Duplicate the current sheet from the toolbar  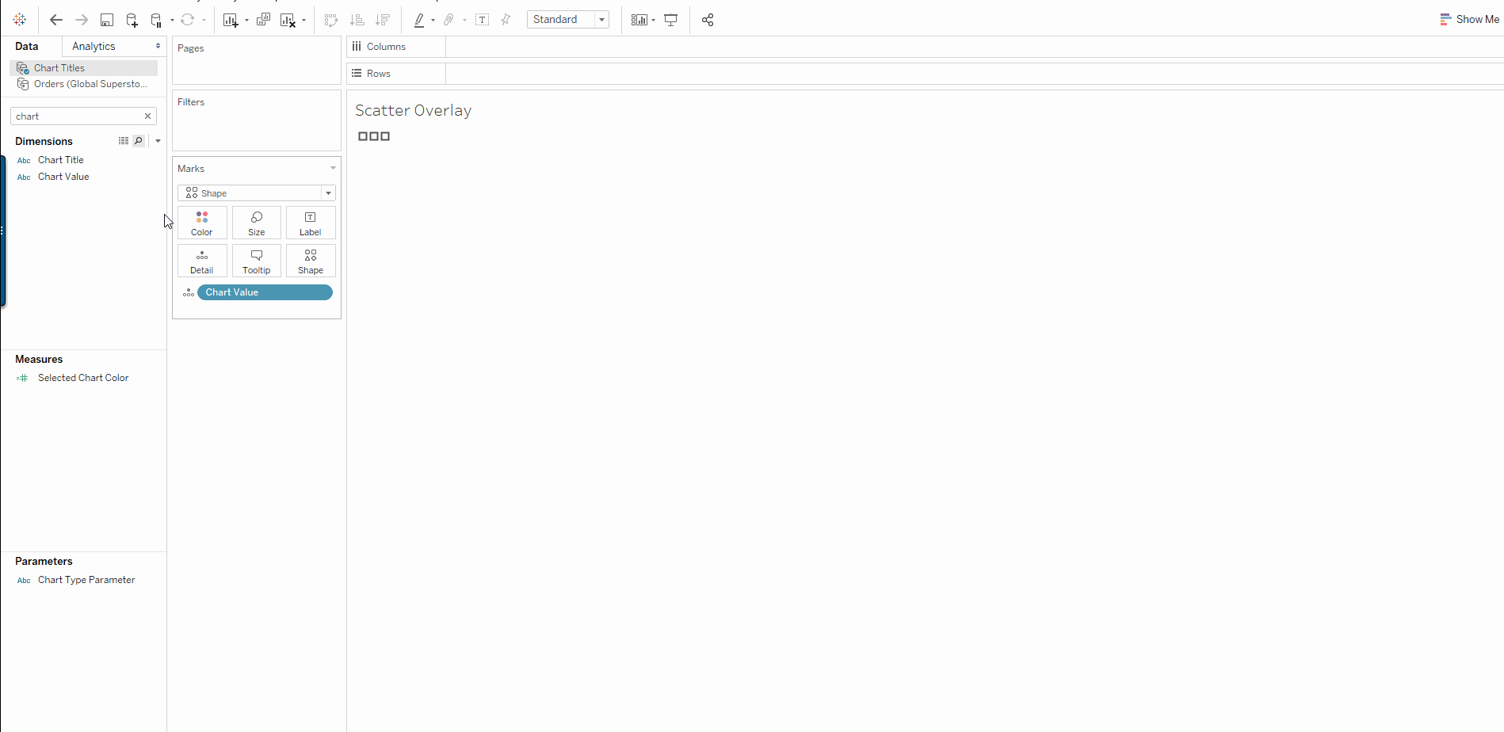click(263, 20)
